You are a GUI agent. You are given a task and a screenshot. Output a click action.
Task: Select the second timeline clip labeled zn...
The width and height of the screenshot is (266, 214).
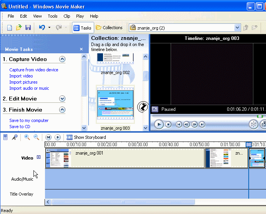point(227,158)
